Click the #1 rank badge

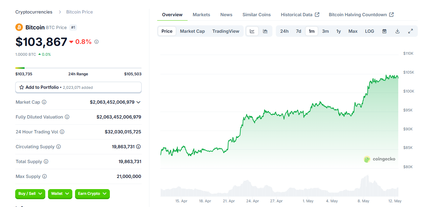click(73, 27)
